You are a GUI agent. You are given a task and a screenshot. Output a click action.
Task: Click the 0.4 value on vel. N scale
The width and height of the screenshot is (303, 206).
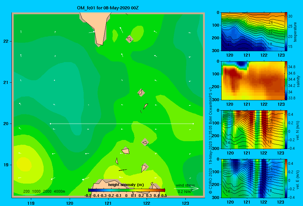click(x=291, y=115)
